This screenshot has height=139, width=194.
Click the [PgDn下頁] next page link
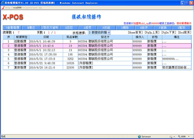169,32
